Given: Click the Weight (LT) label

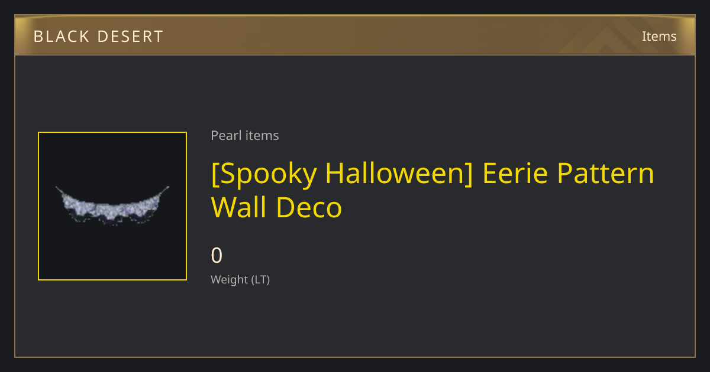Looking at the screenshot, I should pyautogui.click(x=240, y=279).
